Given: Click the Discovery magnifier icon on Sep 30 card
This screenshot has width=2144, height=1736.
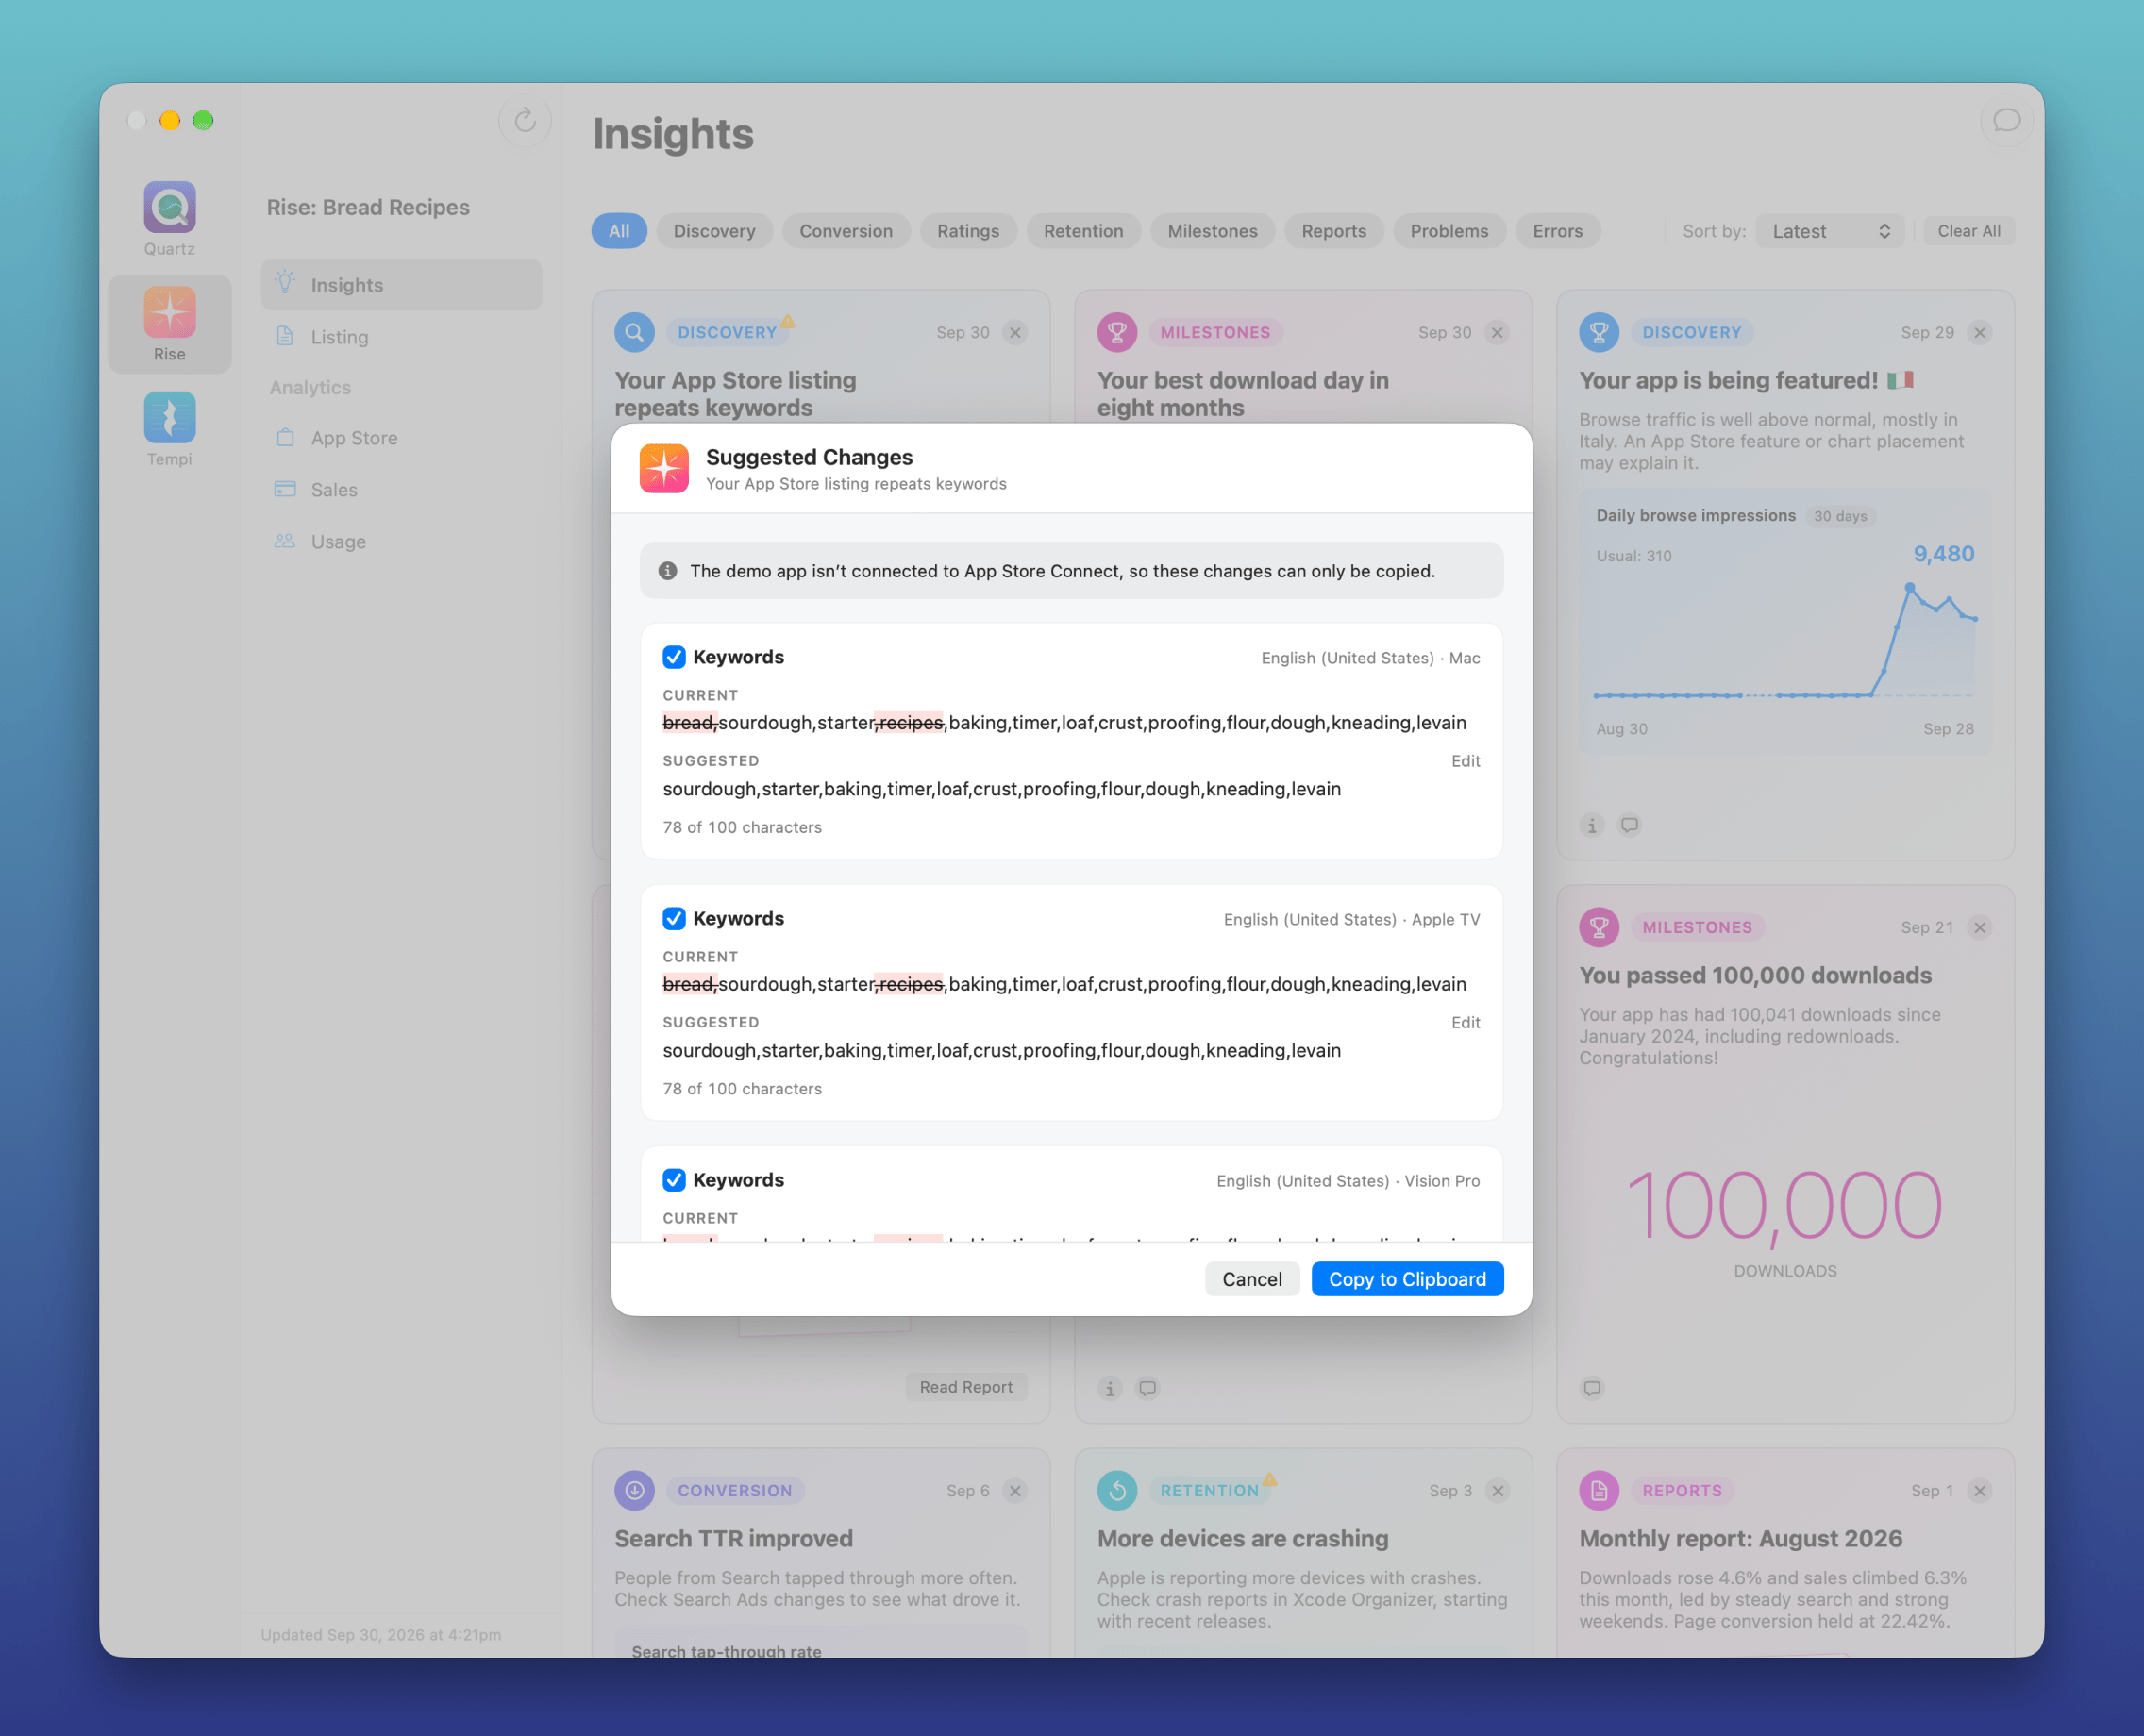Looking at the screenshot, I should (x=634, y=332).
